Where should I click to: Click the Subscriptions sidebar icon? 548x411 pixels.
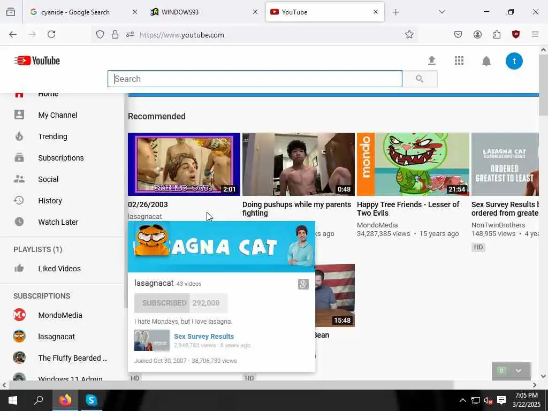coord(19,158)
